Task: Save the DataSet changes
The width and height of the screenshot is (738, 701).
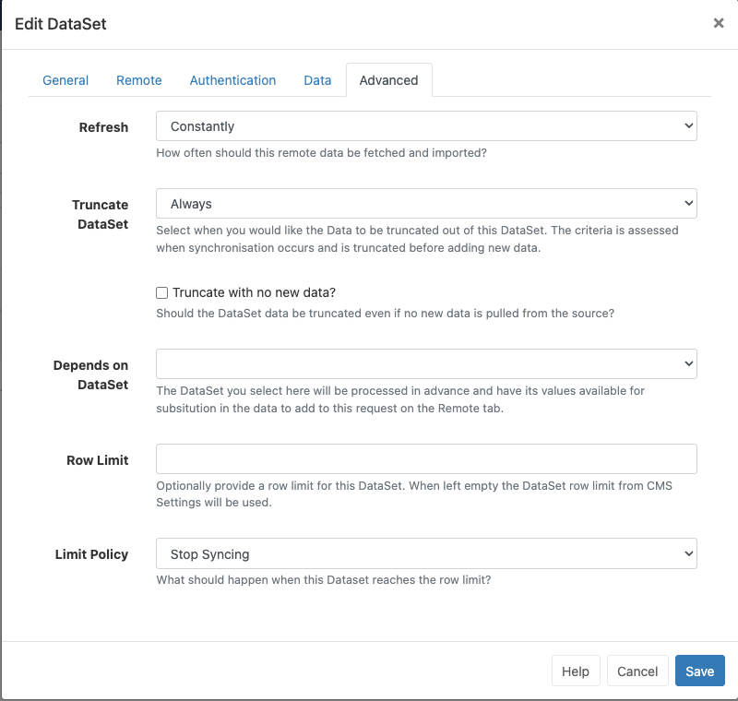Action: coord(699,671)
